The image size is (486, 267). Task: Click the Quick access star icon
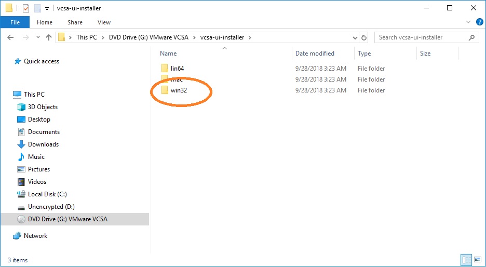[x=17, y=61]
